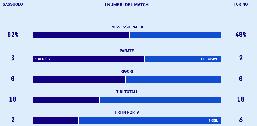Click the TORINO team name header
This screenshot has width=257, height=126.
point(240,4)
